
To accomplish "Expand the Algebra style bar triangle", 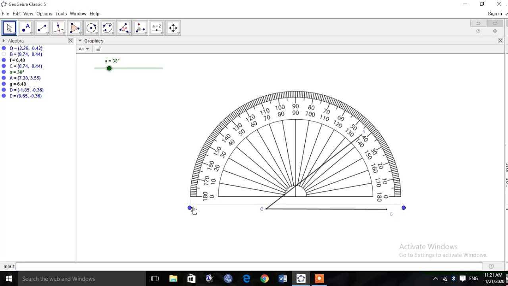I will (x=4, y=41).
